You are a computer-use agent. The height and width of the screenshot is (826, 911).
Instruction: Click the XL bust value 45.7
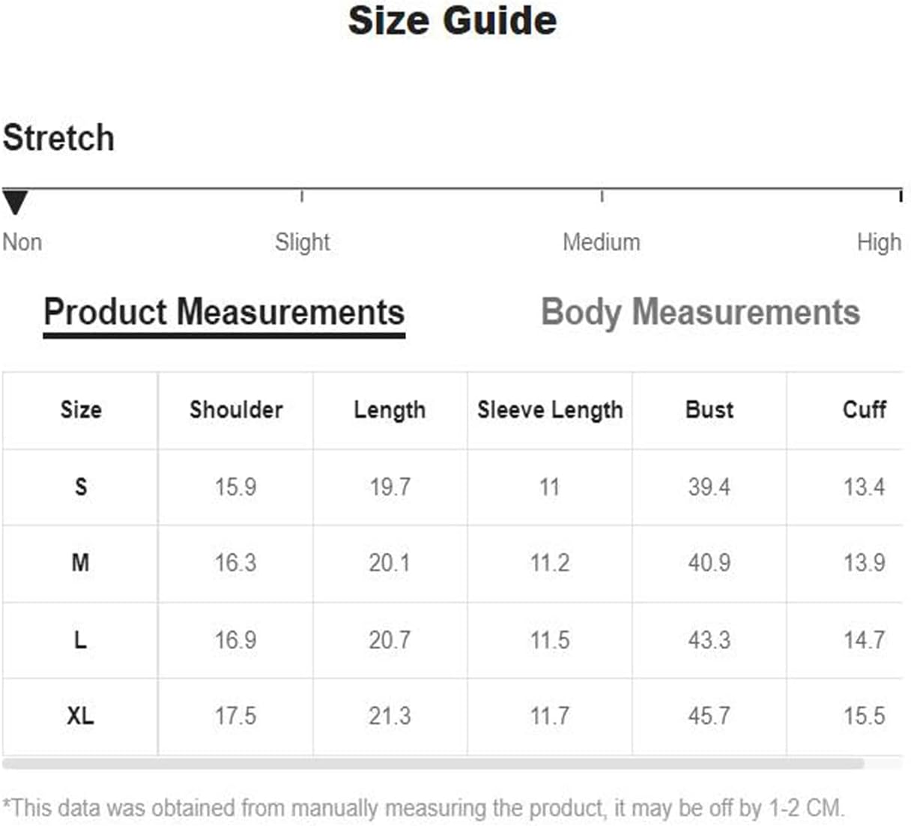(709, 716)
